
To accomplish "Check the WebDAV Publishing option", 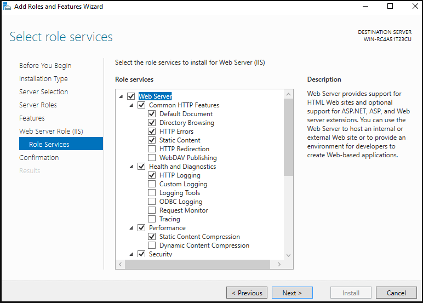I will click(x=152, y=158).
